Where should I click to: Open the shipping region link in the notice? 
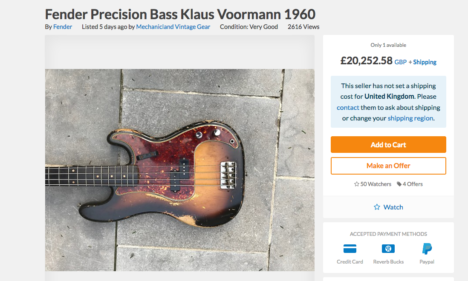tap(410, 118)
